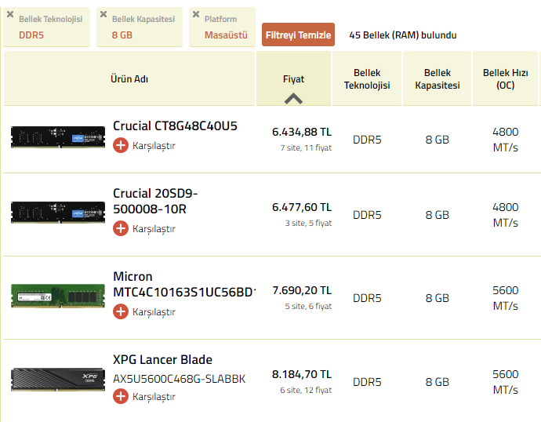Click Crucial 20SD9-500008-10R RAM thumbnail

[x=58, y=213]
